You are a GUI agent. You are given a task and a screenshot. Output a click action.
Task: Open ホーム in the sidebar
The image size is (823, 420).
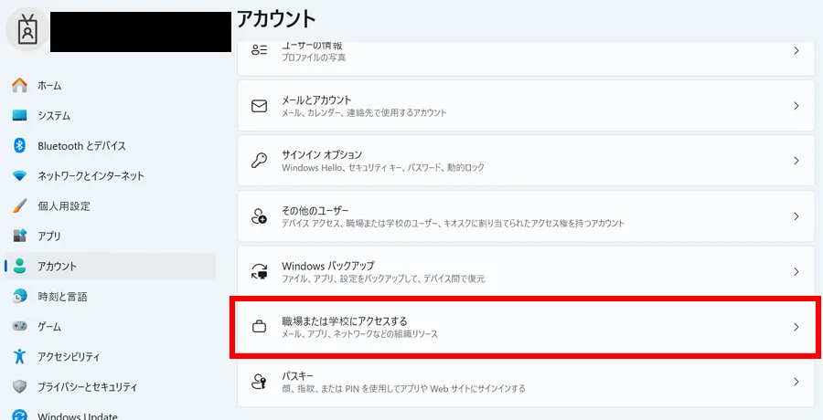tap(49, 86)
